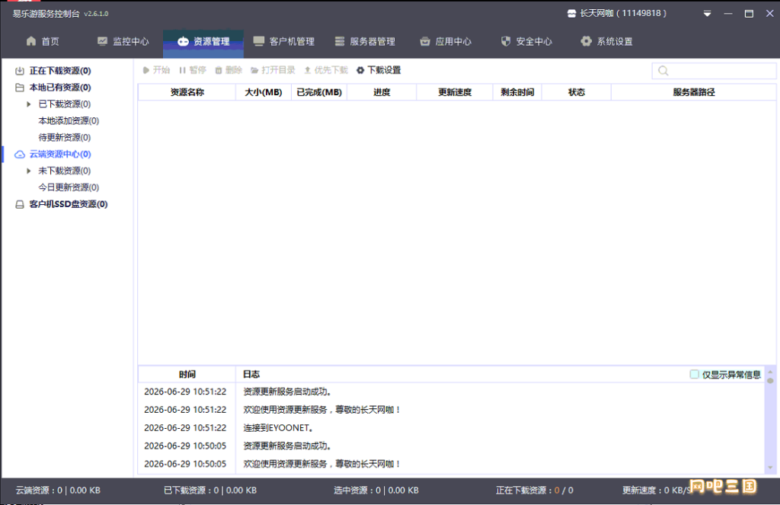Sort by 更新速度 column header
Image resolution: width=780 pixels, height=505 pixels.
tap(455, 92)
